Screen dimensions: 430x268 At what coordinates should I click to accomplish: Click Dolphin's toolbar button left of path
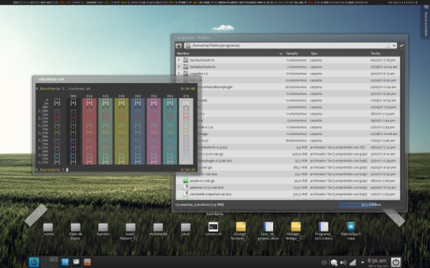(x=178, y=46)
